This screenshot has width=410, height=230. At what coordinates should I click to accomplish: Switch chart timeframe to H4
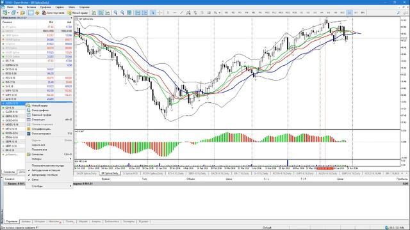coord(322,13)
